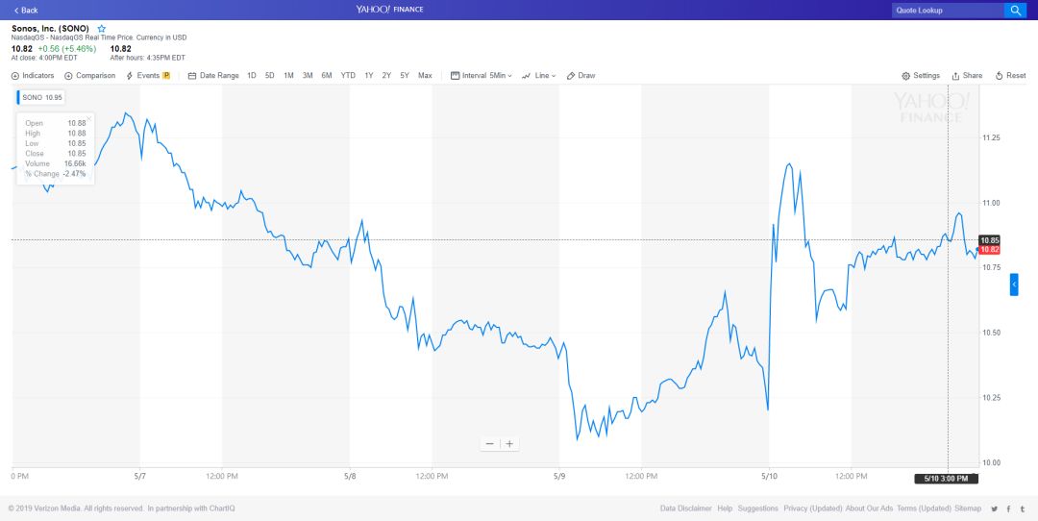This screenshot has height=521, width=1038.
Task: Open the Indicators menu
Action: (34, 76)
